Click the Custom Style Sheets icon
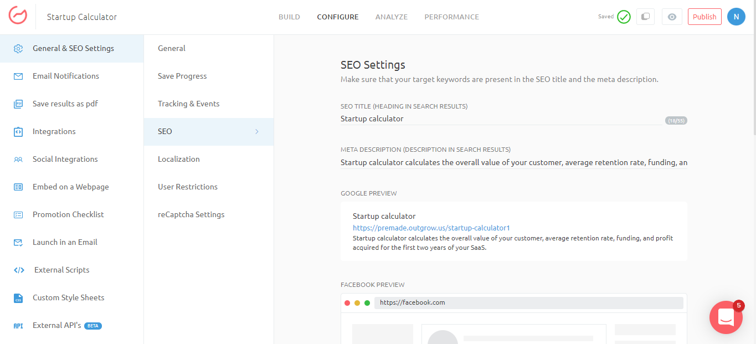 pyautogui.click(x=18, y=298)
